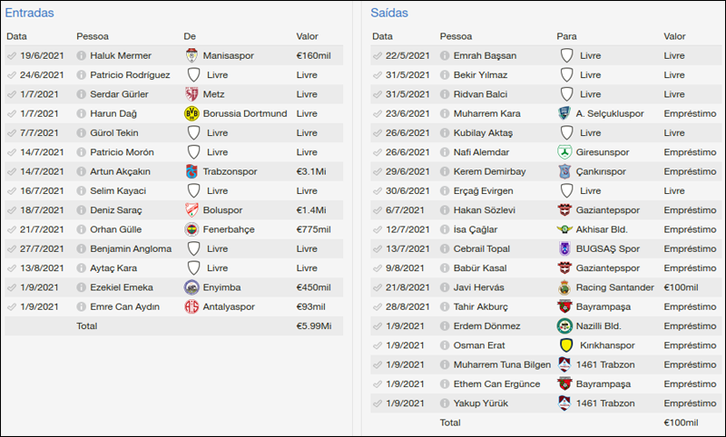Click the Fenerbahçe club badge

tap(191, 229)
